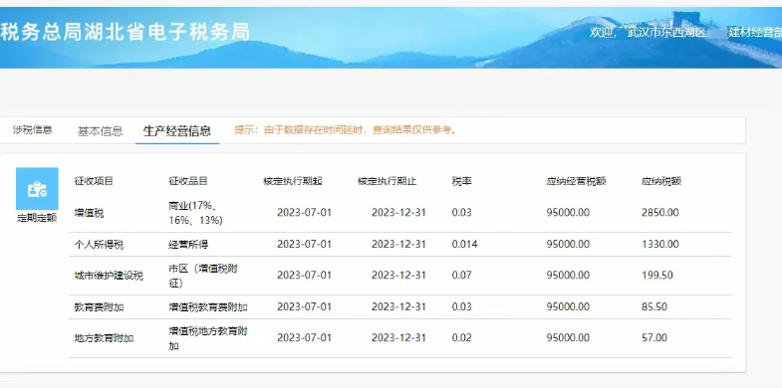Open the 涉税信息 tab
The width and height of the screenshot is (782, 388).
click(33, 130)
